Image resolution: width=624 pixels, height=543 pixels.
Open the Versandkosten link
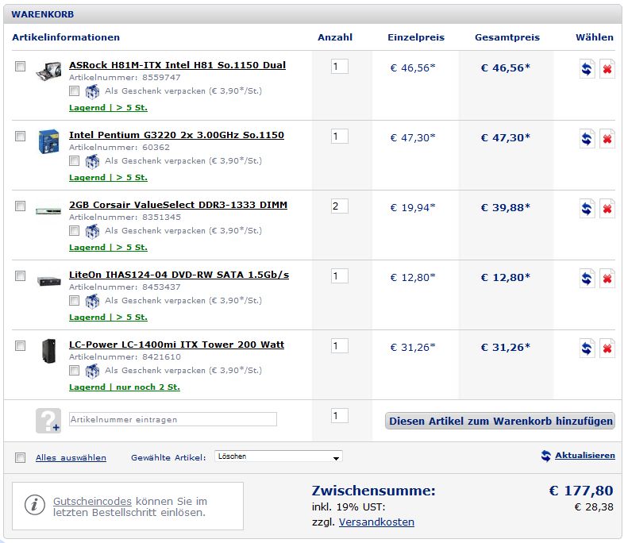pos(376,522)
